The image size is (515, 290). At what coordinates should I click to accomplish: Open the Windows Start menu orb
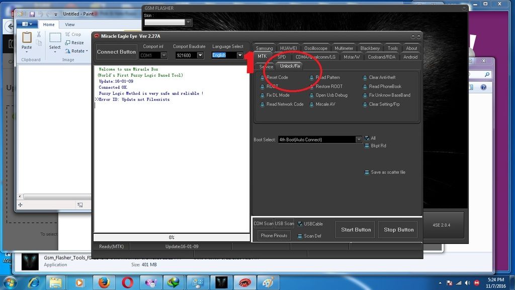(10, 282)
